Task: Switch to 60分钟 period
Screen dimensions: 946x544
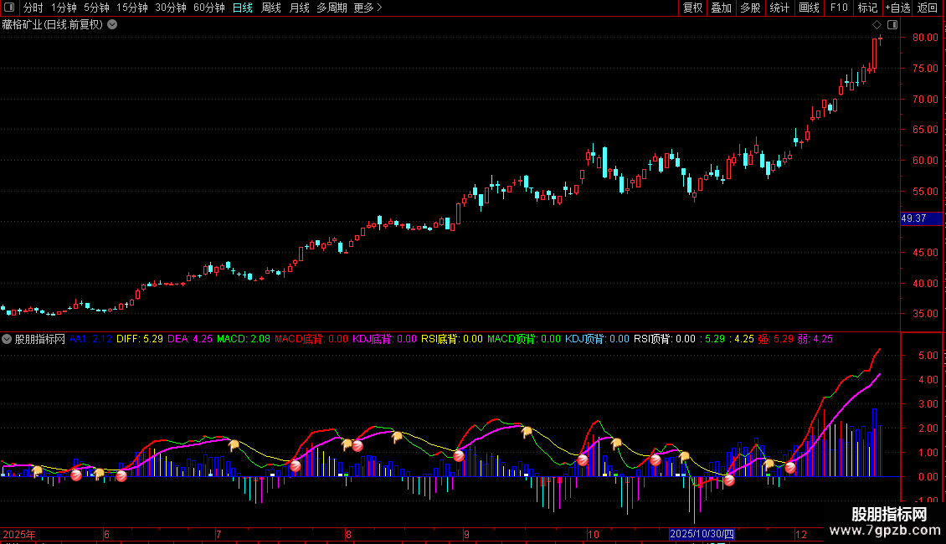Action: click(x=208, y=8)
